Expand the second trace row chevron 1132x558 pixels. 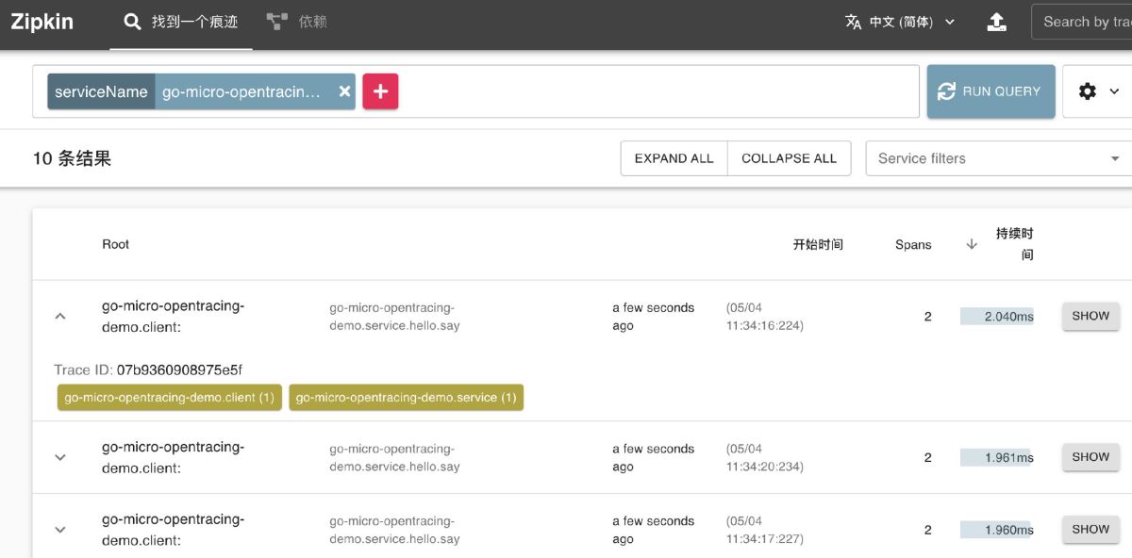coord(60,456)
